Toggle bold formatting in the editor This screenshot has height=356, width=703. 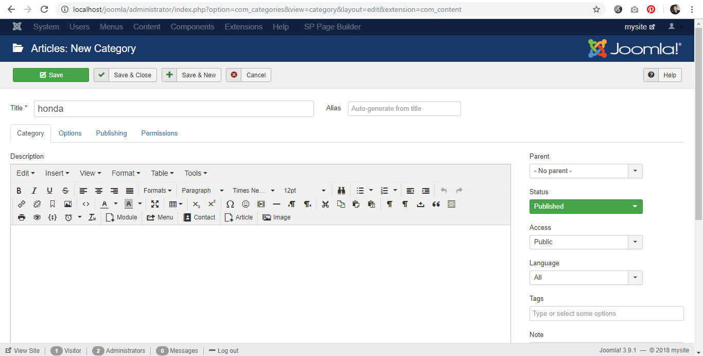19,191
